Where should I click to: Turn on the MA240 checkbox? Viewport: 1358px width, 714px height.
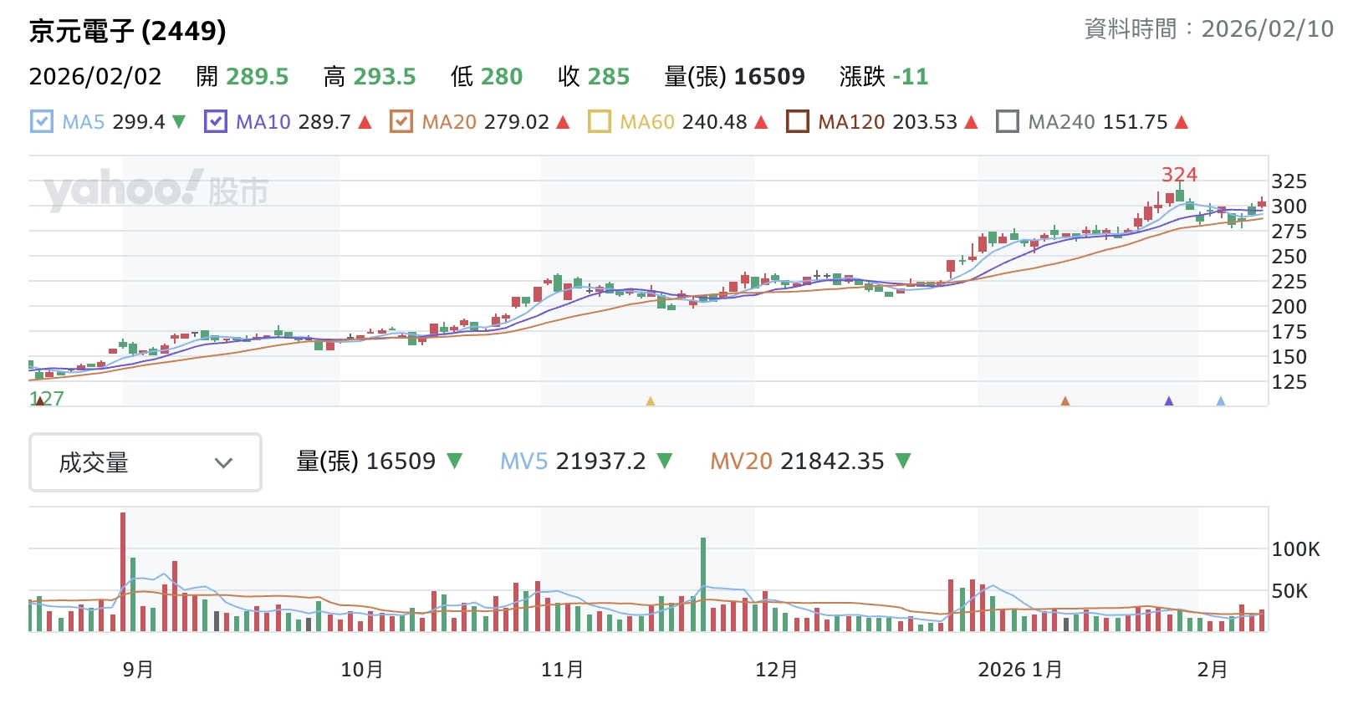coord(1007,122)
